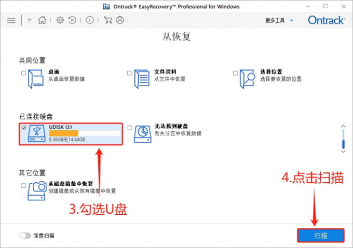This screenshot has width=353, height=248.
Task: Click the disk image camera icon
Action: (37, 191)
